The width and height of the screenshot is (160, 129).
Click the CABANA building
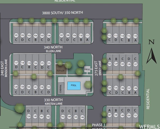[61, 89]
